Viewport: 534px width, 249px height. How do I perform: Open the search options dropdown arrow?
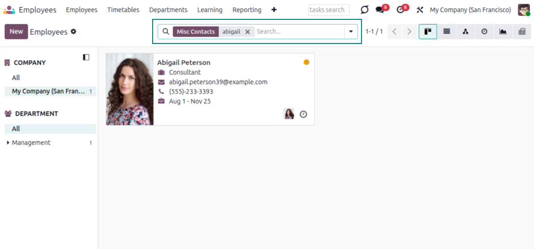click(x=351, y=32)
